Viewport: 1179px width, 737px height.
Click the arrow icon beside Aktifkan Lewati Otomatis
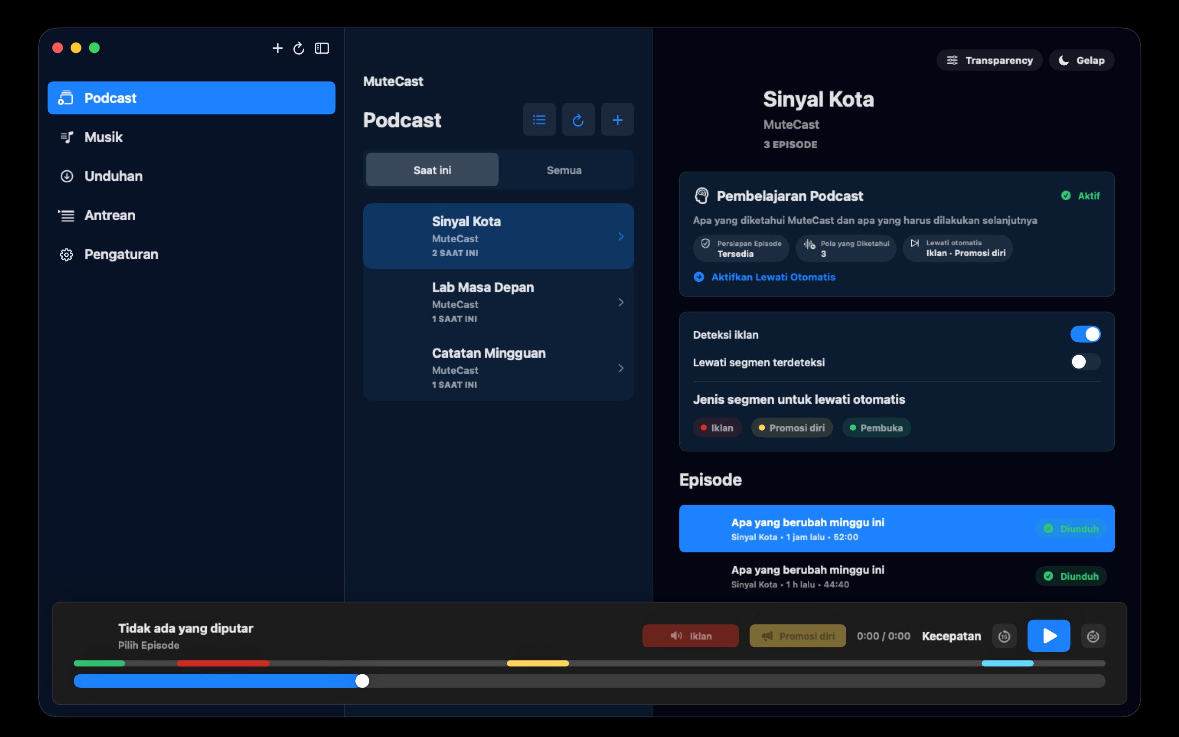pos(699,277)
